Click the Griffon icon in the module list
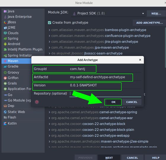This screenshot has height=160, width=166. 5,78
